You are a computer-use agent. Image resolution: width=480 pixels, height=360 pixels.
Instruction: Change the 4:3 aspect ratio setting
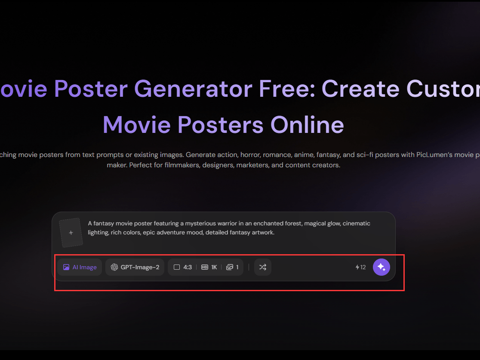tap(183, 267)
